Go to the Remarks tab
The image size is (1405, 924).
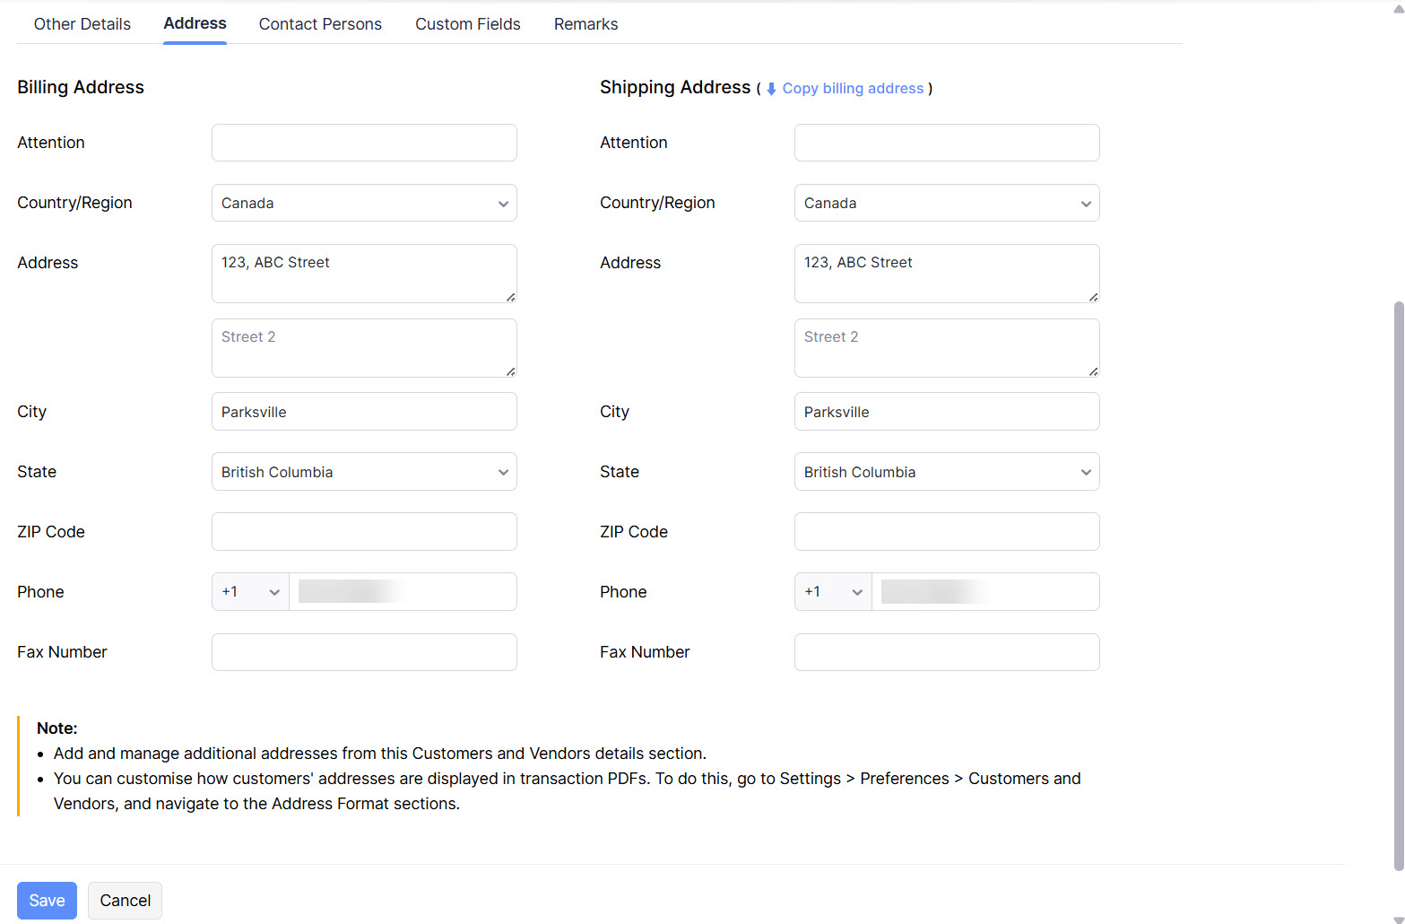585,24
